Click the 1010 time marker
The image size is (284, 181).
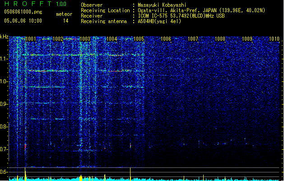coord(274,39)
